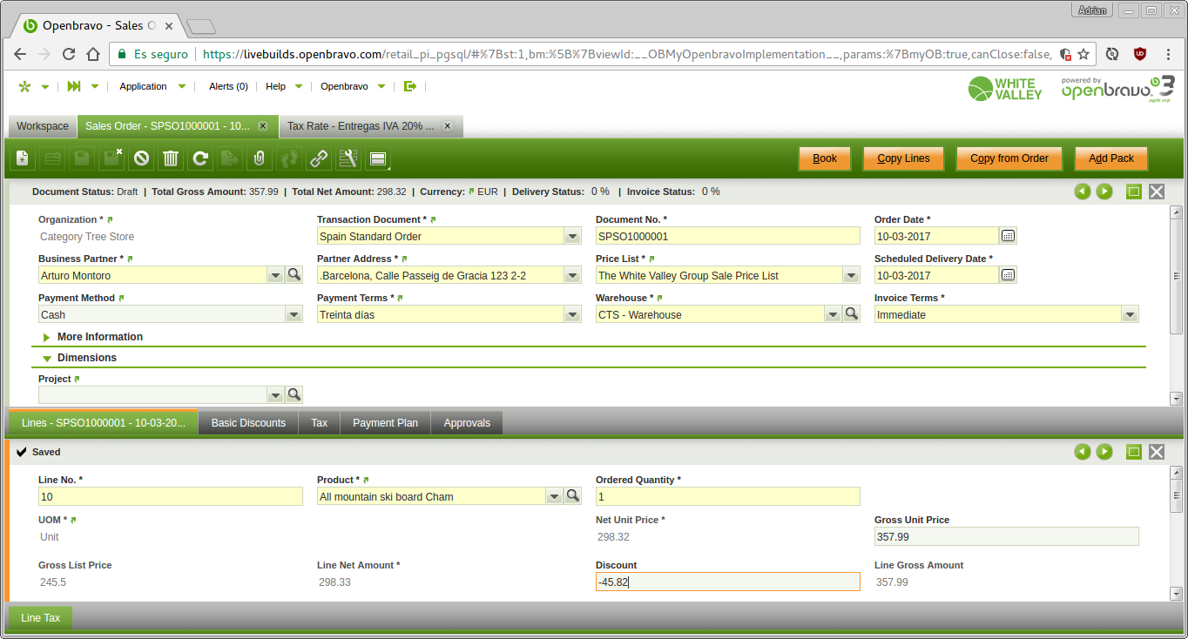
Task: Open the attachments paperclip icon
Action: (259, 158)
